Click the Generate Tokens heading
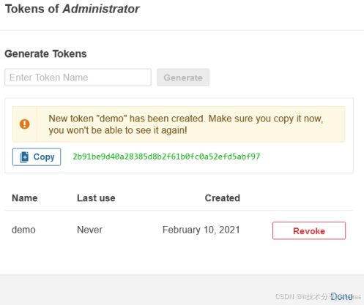Image resolution: width=364 pixels, height=305 pixels. (45, 53)
